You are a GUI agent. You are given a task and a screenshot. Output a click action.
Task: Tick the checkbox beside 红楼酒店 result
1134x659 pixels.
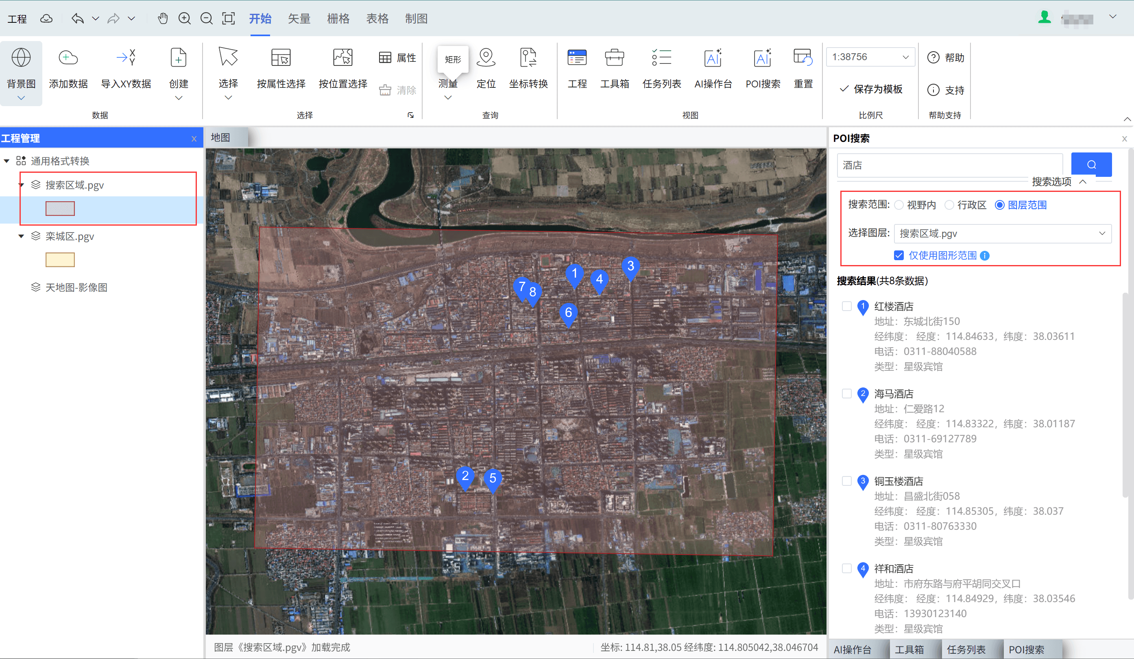(x=846, y=307)
